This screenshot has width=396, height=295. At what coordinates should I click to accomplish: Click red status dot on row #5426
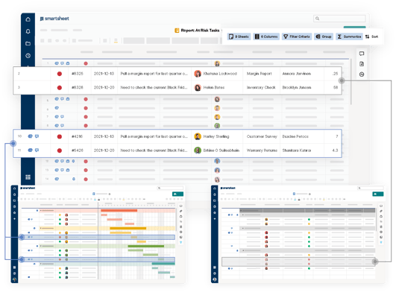[x=60, y=150]
